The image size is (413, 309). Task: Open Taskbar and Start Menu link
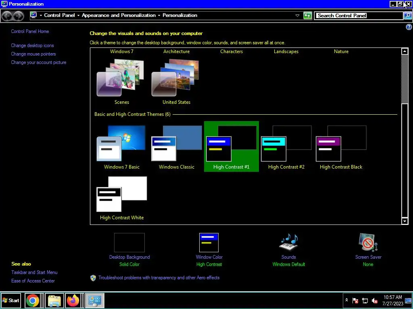point(34,272)
